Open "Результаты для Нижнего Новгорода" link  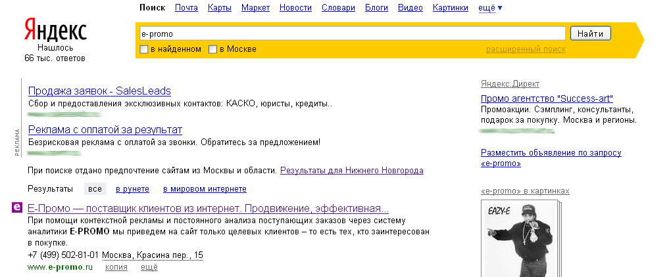coord(351,171)
